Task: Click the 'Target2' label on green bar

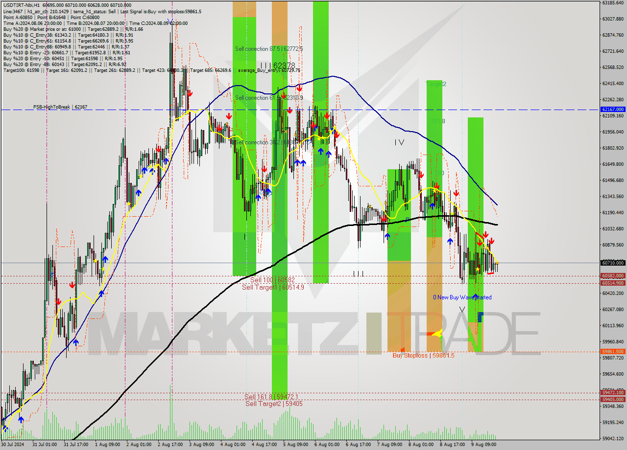Action: pyautogui.click(x=436, y=84)
